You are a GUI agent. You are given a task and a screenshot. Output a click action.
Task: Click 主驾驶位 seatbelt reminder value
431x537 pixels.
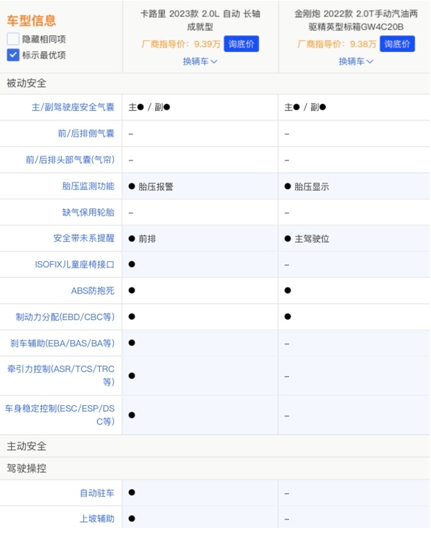pos(312,239)
